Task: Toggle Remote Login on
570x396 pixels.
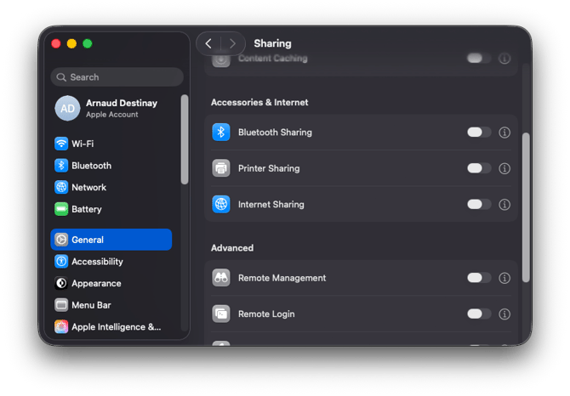Action: [x=479, y=314]
